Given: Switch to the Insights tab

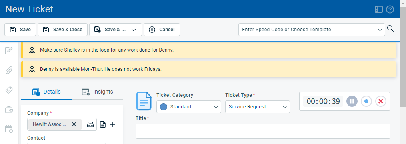Looking at the screenshot, I should 98,92.
